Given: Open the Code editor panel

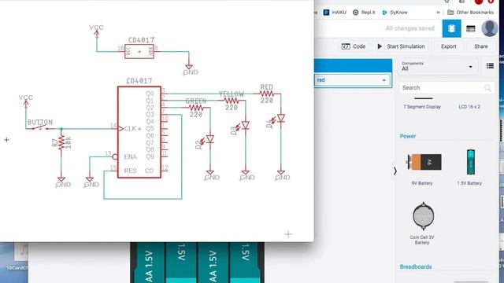Looking at the screenshot, I should (x=354, y=46).
